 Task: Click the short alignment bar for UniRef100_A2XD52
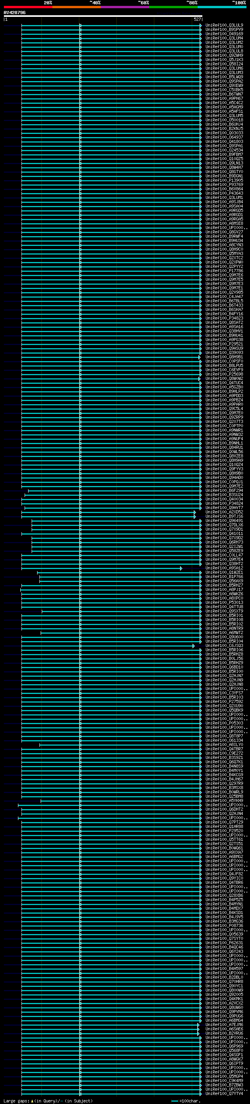tap(109, 512)
